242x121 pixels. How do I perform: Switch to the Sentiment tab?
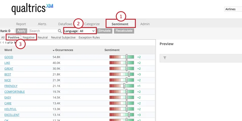click(x=120, y=24)
